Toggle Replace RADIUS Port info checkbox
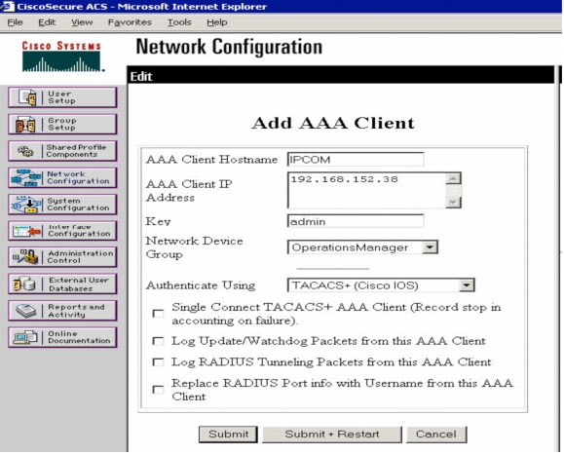Screen dimensions: 564x454 click(x=158, y=390)
